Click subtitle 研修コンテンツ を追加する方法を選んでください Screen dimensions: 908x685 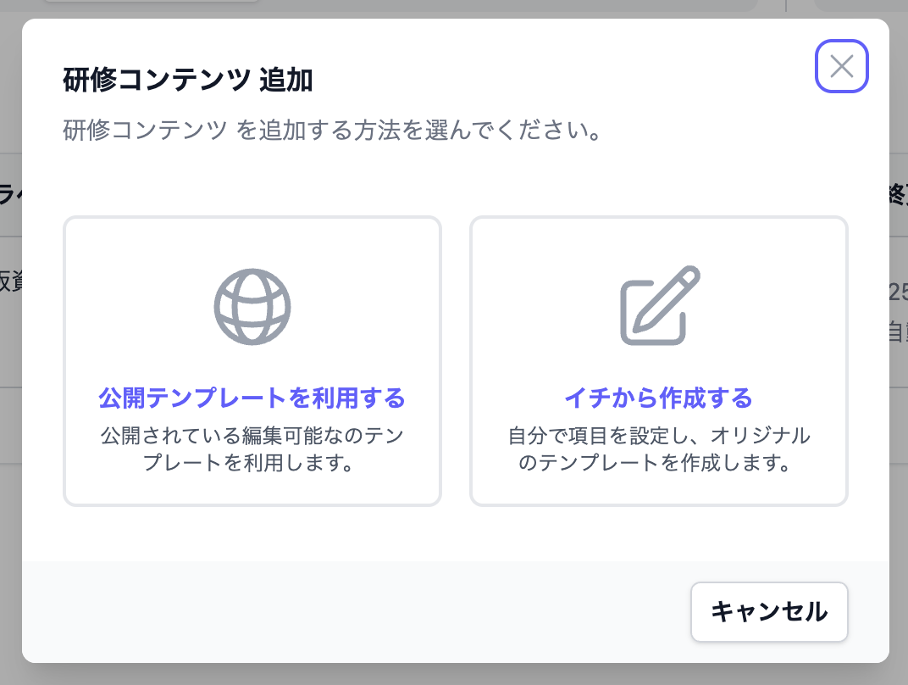coord(332,130)
